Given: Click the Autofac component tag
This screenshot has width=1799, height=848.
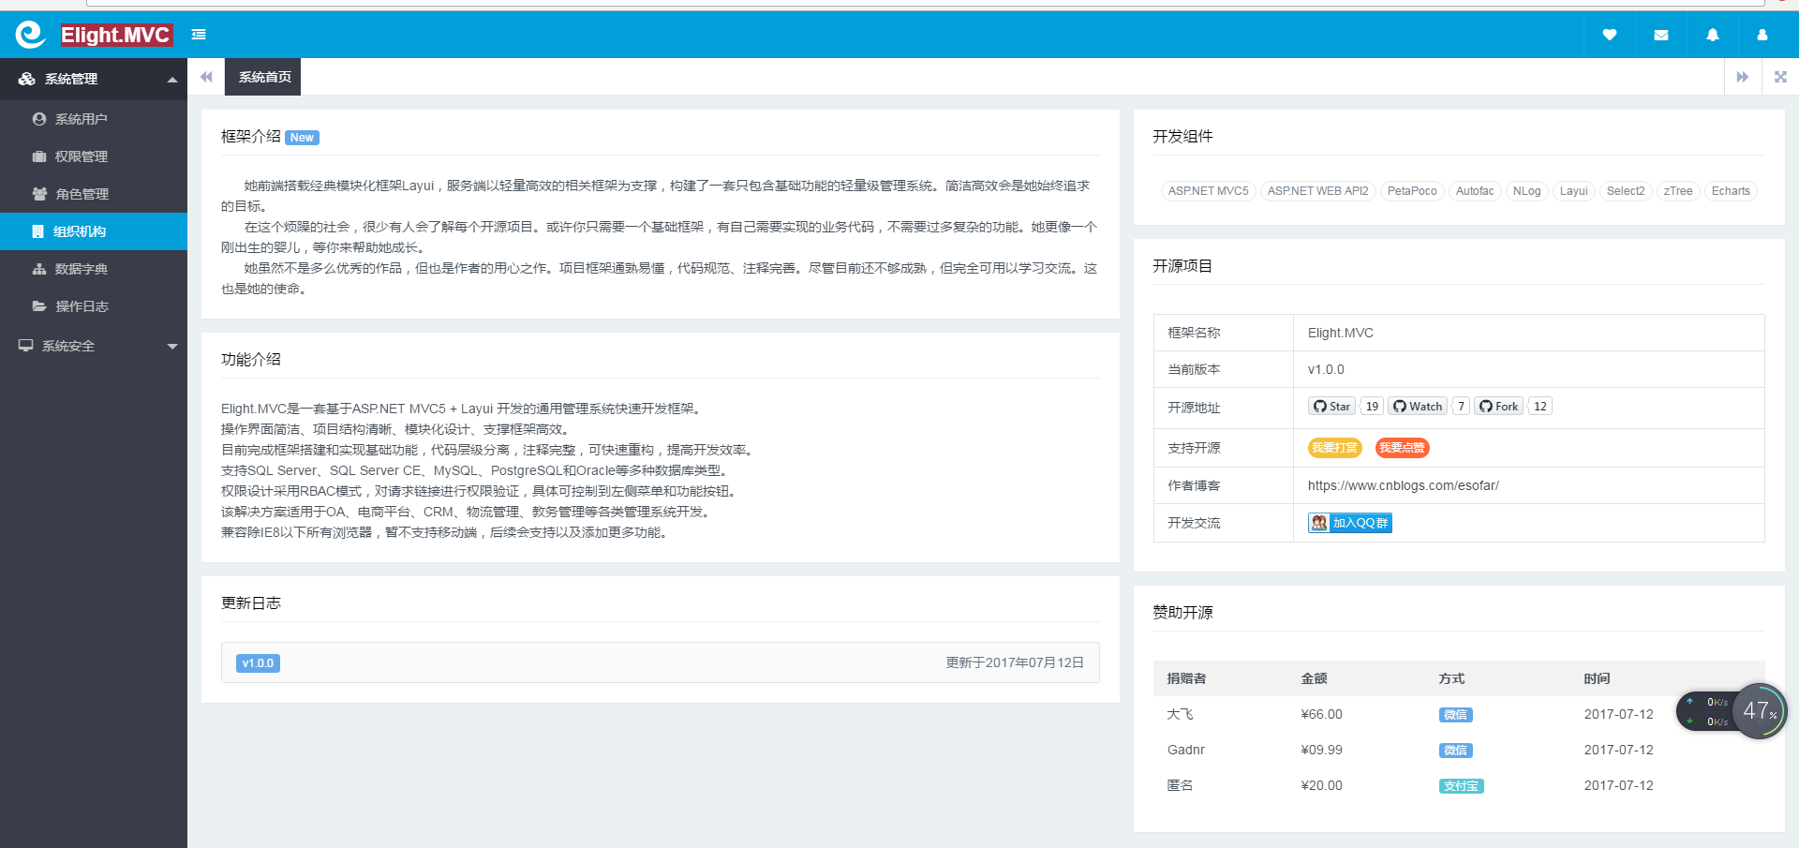Looking at the screenshot, I should pyautogui.click(x=1475, y=191).
